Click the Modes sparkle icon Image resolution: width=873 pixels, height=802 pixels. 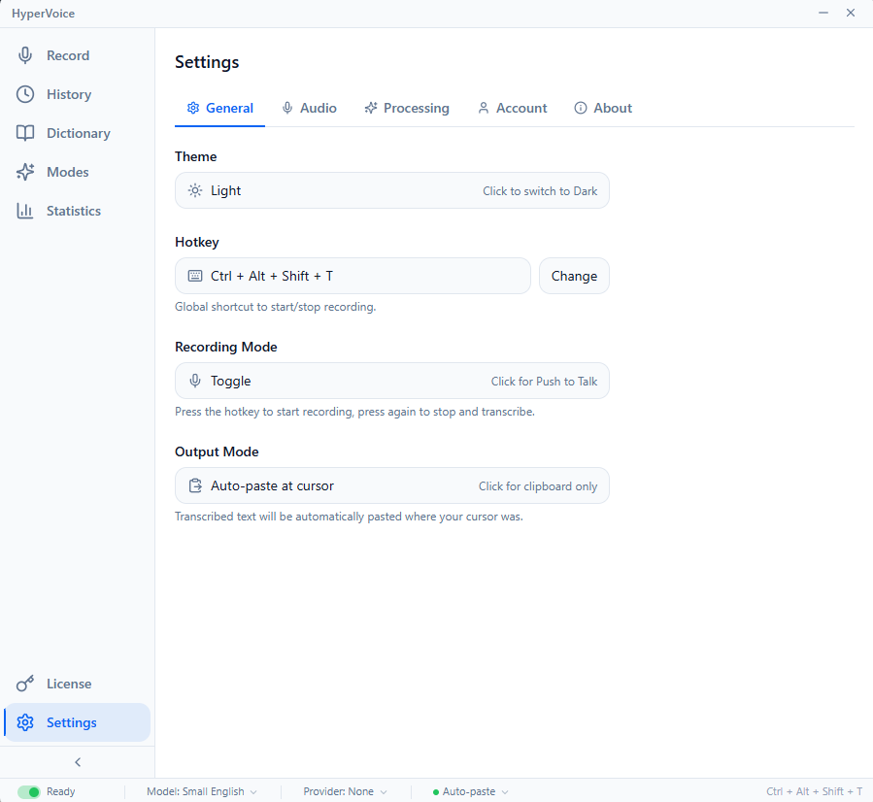(x=25, y=172)
